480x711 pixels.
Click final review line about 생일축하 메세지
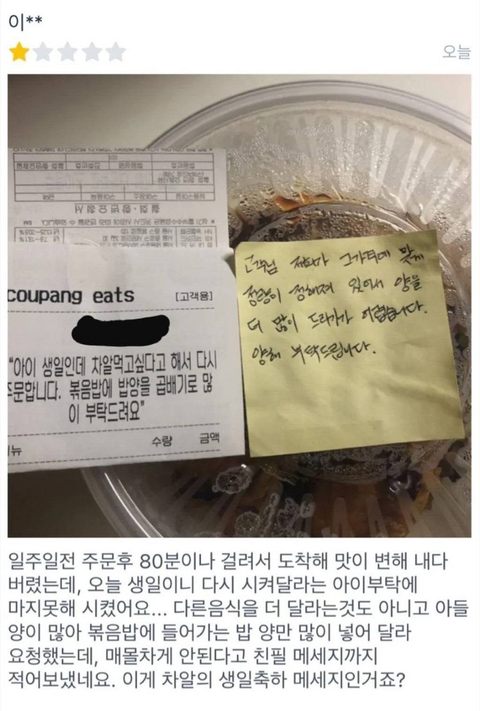(x=206, y=681)
